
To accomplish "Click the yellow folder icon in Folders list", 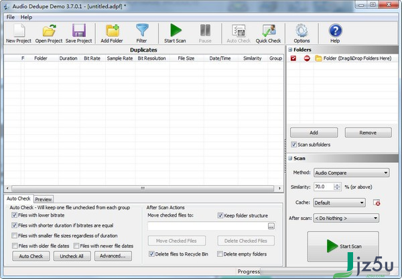I will (x=318, y=58).
